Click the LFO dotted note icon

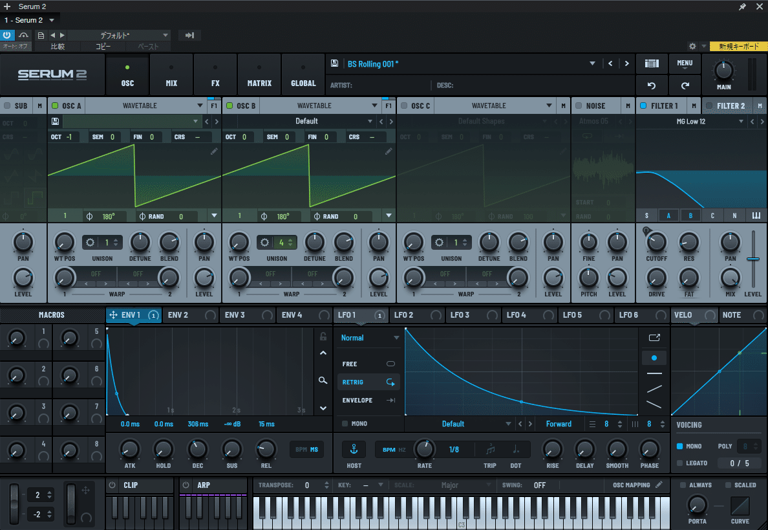tap(516, 448)
